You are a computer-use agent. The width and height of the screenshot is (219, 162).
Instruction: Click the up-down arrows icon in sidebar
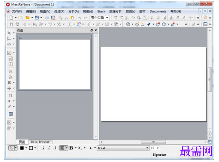pos(11,96)
